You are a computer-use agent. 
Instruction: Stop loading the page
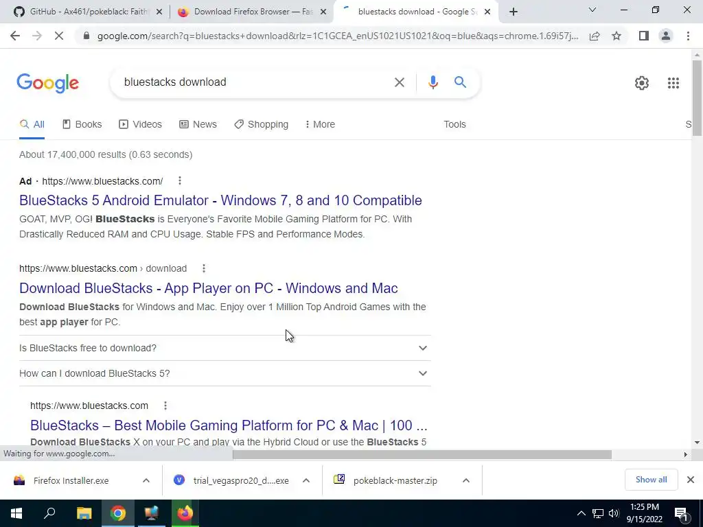pos(59,36)
